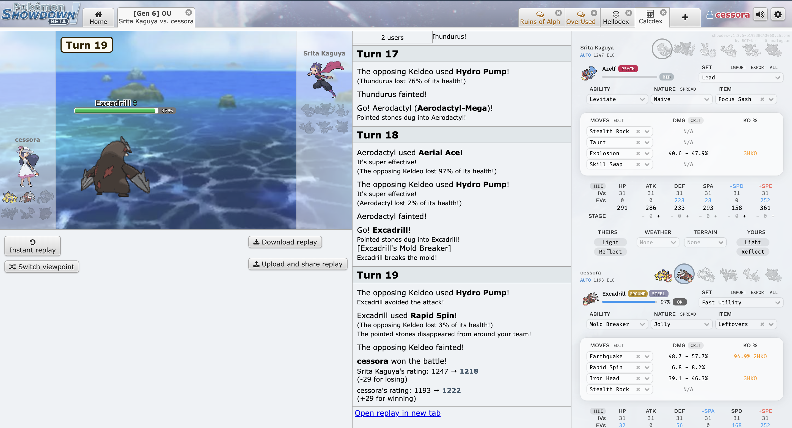Open Azelf's Levitate ability dropdown
792x428 pixels.
click(x=617, y=99)
